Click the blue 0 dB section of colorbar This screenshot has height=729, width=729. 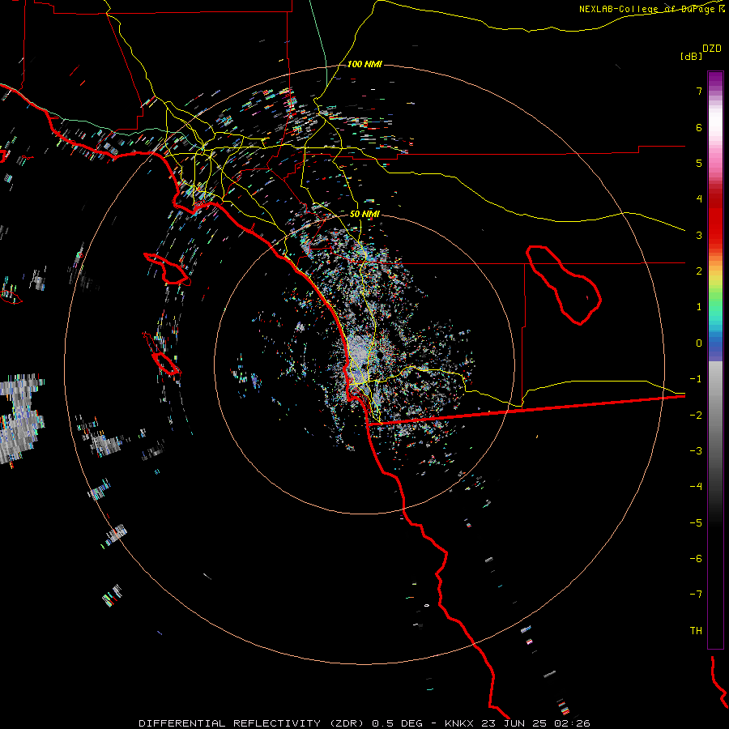coord(715,345)
